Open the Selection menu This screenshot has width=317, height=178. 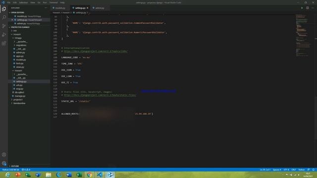coord(23,2)
